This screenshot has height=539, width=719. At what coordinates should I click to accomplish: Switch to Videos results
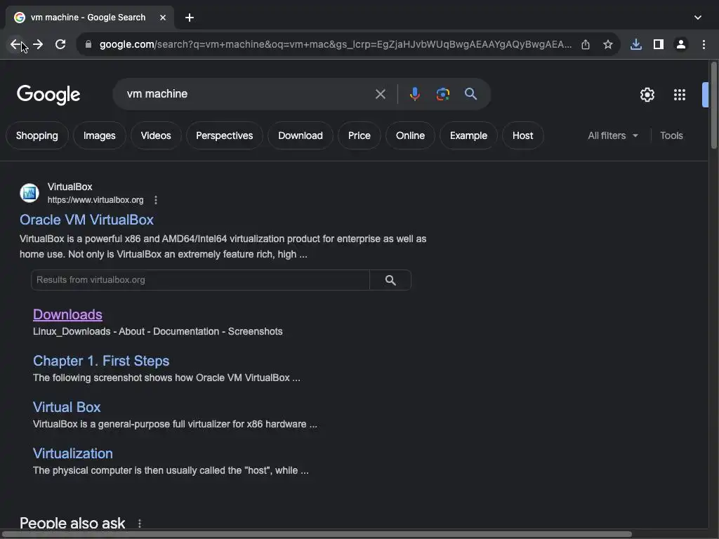point(156,135)
